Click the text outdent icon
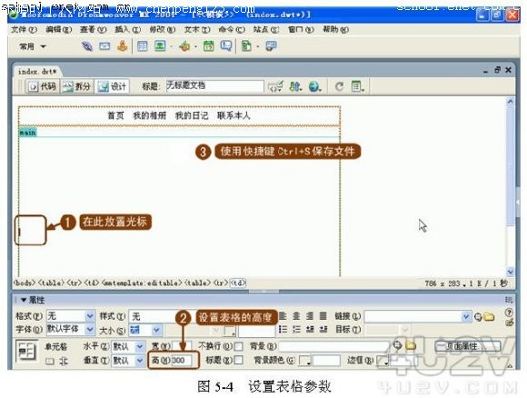The height and width of the screenshot is (398, 527). click(310, 329)
